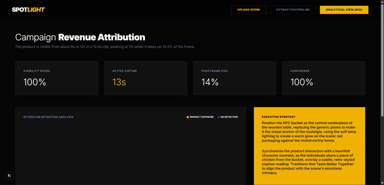This screenshot has height=185, width=384.
Task: Click the Peak Frame Cov. 14% value
Action: (x=210, y=82)
